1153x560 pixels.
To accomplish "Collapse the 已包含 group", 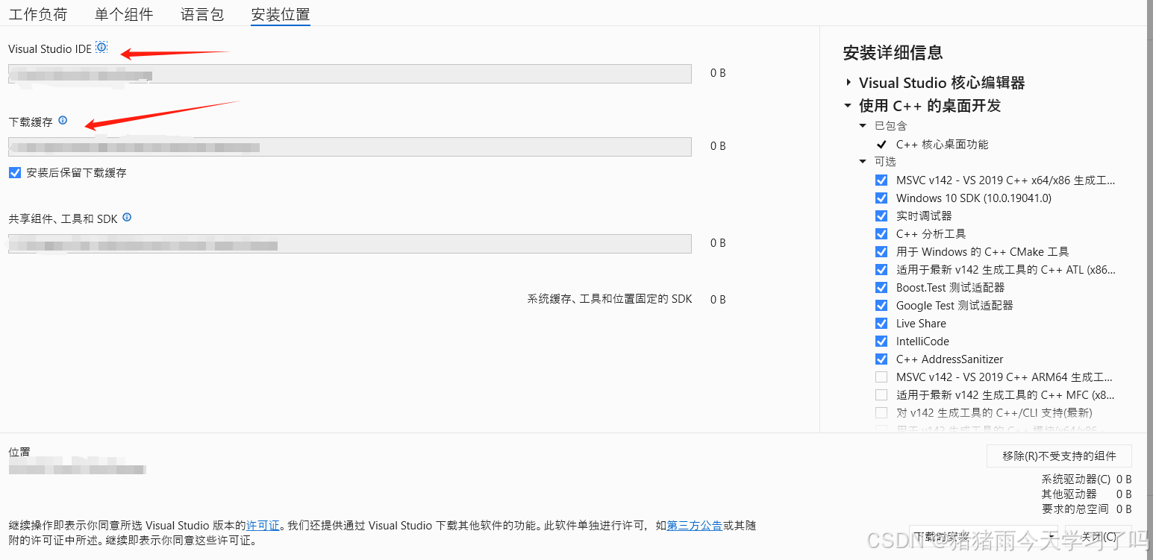I will pyautogui.click(x=863, y=126).
